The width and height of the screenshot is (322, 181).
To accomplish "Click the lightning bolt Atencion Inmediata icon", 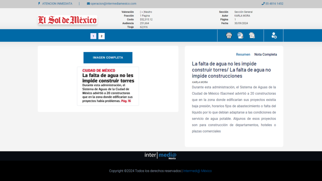I will (x=39, y=3).
